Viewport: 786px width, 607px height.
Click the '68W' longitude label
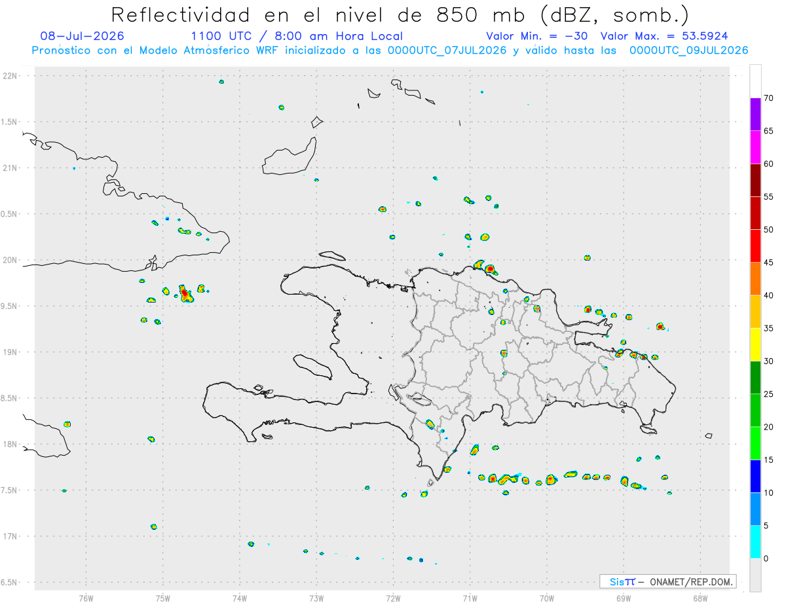[700, 597]
